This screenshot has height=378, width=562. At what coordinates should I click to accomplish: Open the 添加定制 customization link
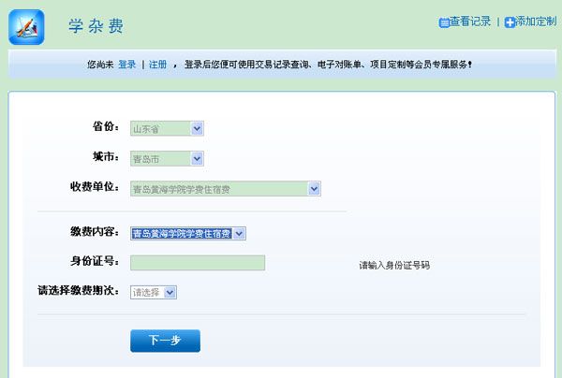tap(536, 22)
